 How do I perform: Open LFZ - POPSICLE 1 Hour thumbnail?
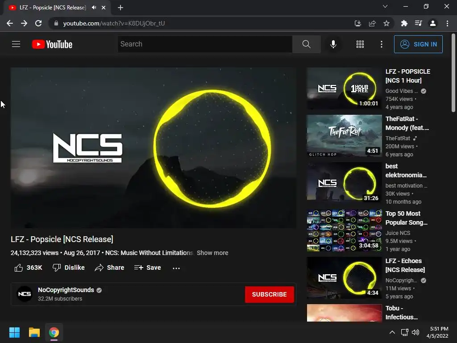(x=344, y=88)
